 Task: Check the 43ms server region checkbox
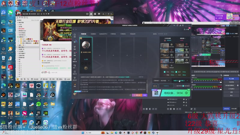click(x=164, y=75)
